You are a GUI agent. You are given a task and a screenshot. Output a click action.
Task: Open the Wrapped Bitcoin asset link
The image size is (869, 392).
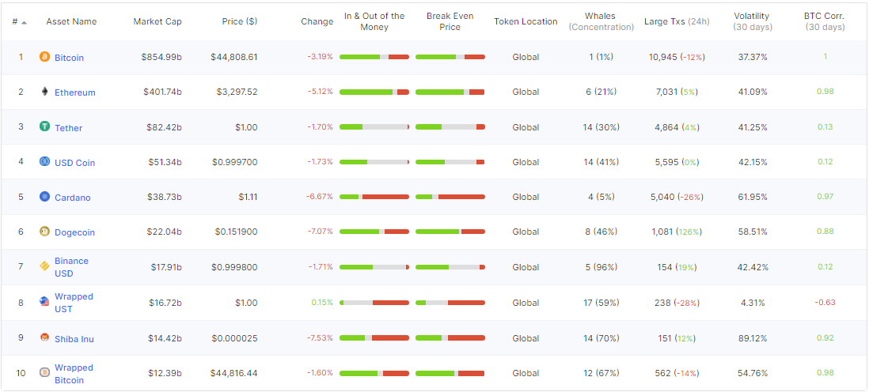[x=74, y=374]
